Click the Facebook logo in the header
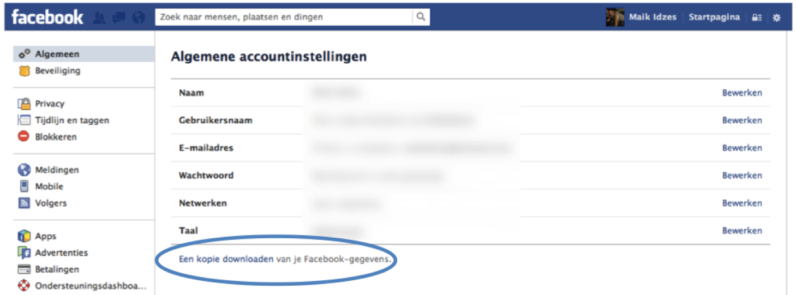This screenshot has width=796, height=295. [x=47, y=17]
